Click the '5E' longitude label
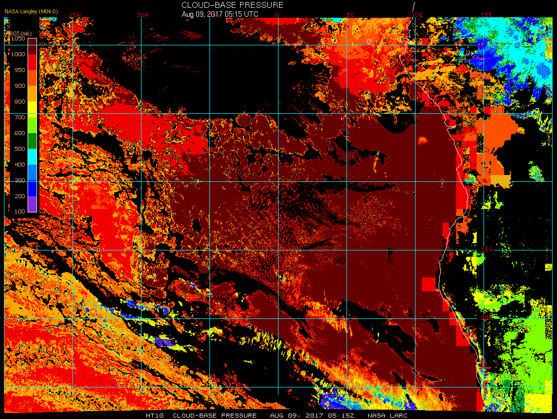 click(350, 15)
